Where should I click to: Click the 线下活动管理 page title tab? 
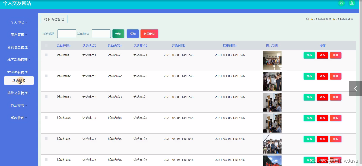[54, 19]
